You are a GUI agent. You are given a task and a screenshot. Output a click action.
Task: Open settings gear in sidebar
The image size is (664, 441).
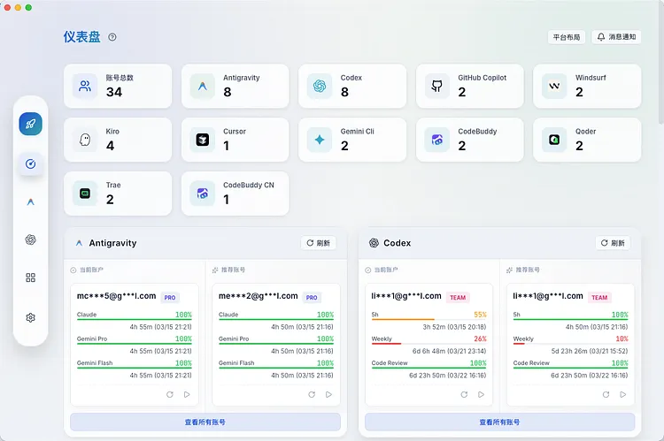pyautogui.click(x=30, y=317)
